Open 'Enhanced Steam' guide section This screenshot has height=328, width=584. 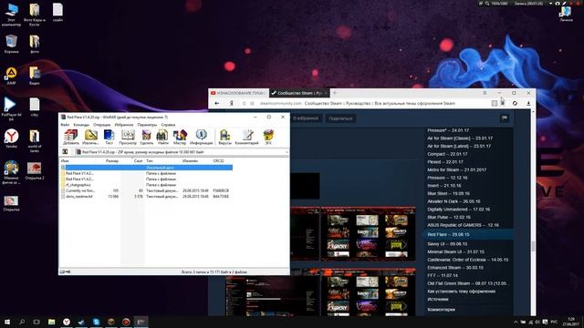pyautogui.click(x=455, y=268)
